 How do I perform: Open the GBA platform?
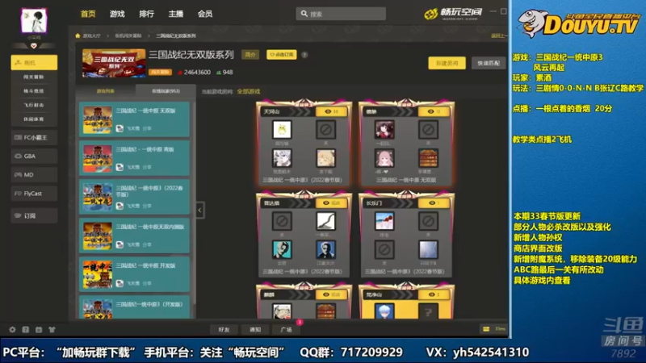coord(34,156)
